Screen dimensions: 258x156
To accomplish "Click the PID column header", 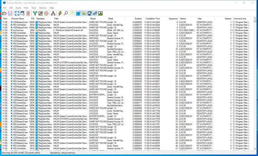I will pos(32,19).
